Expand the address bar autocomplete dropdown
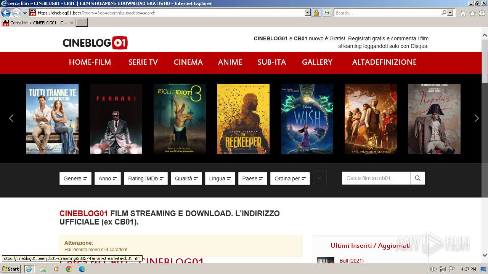488x274 pixels. click(x=308, y=13)
